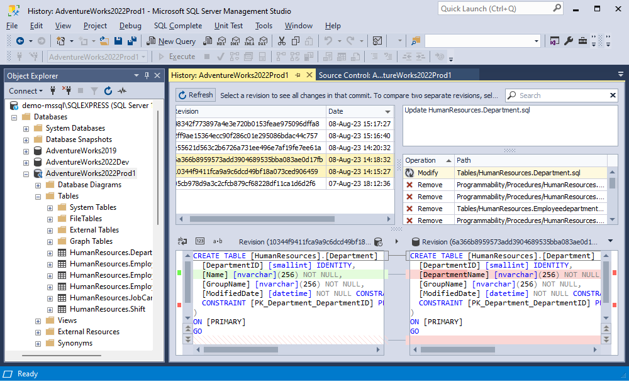This screenshot has width=629, height=382.
Task: Click the Save All icon
Action: [132, 41]
